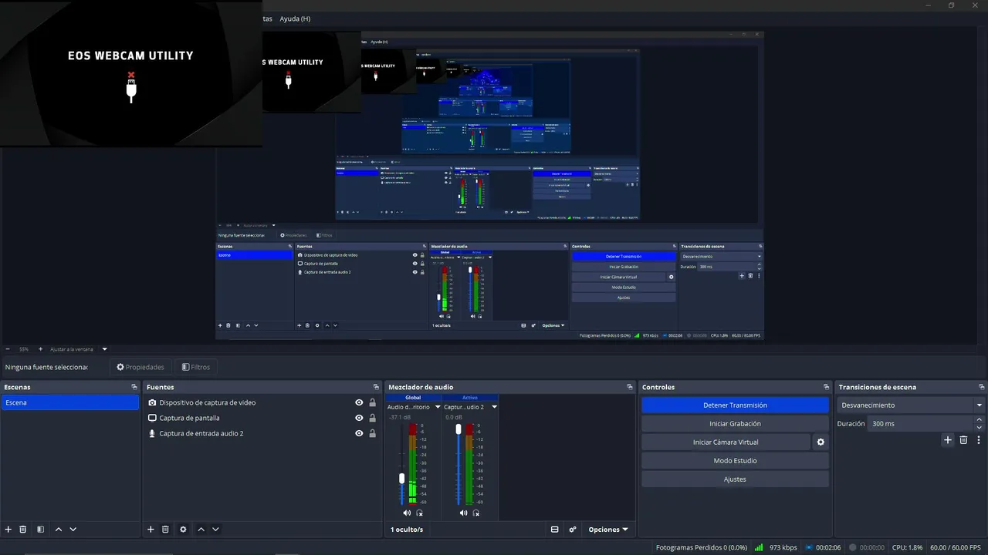
Task: Move the scene down in Escenas
Action: click(x=73, y=530)
